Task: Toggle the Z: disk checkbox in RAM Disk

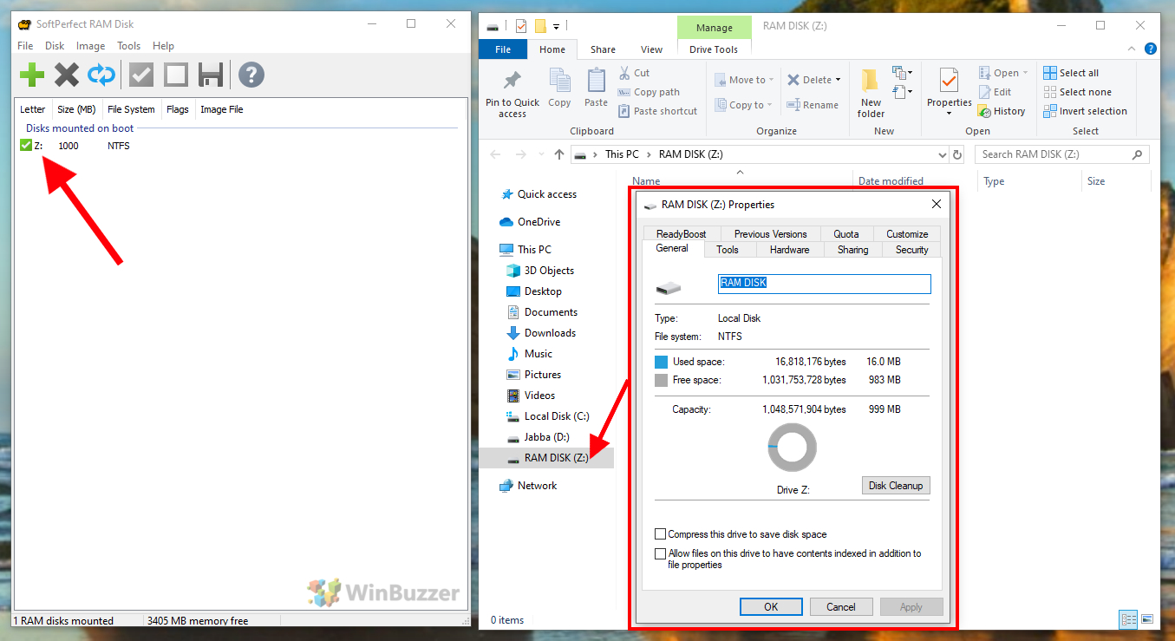Action: click(x=26, y=145)
